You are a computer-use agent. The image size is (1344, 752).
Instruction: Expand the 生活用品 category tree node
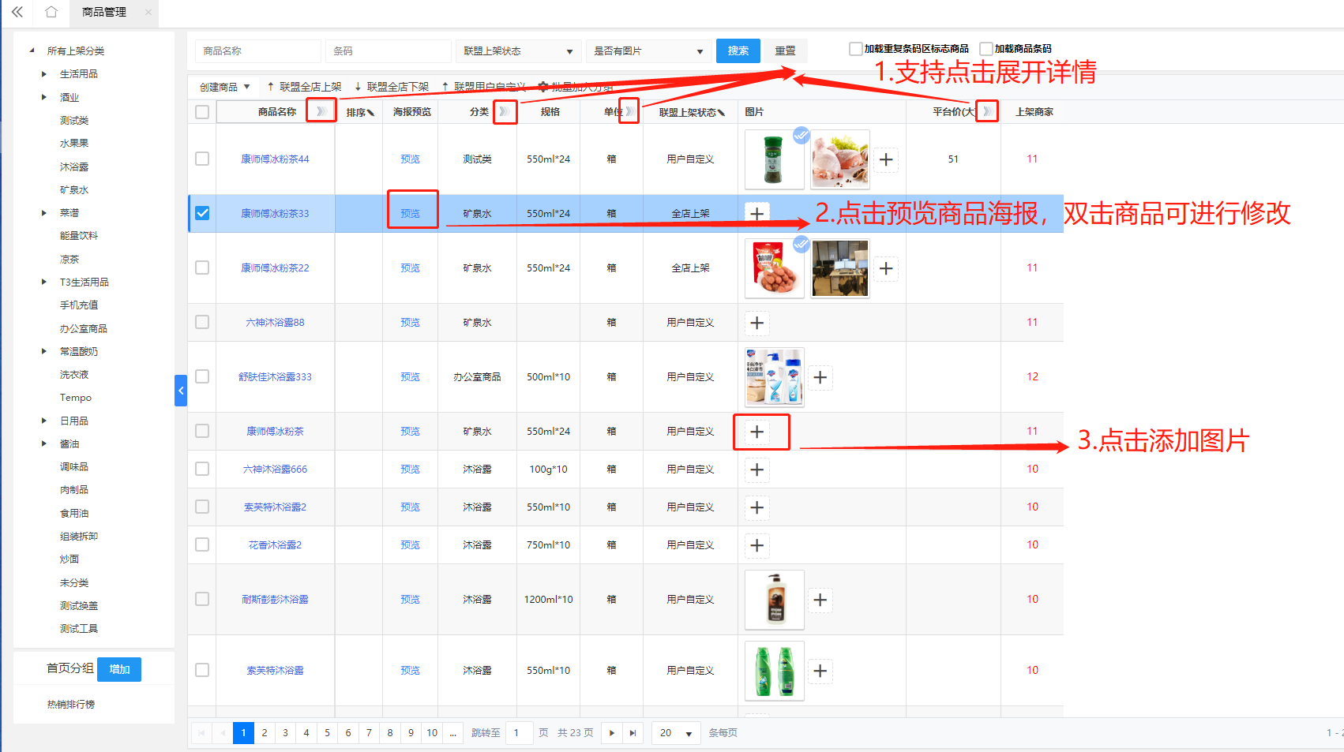tap(44, 74)
